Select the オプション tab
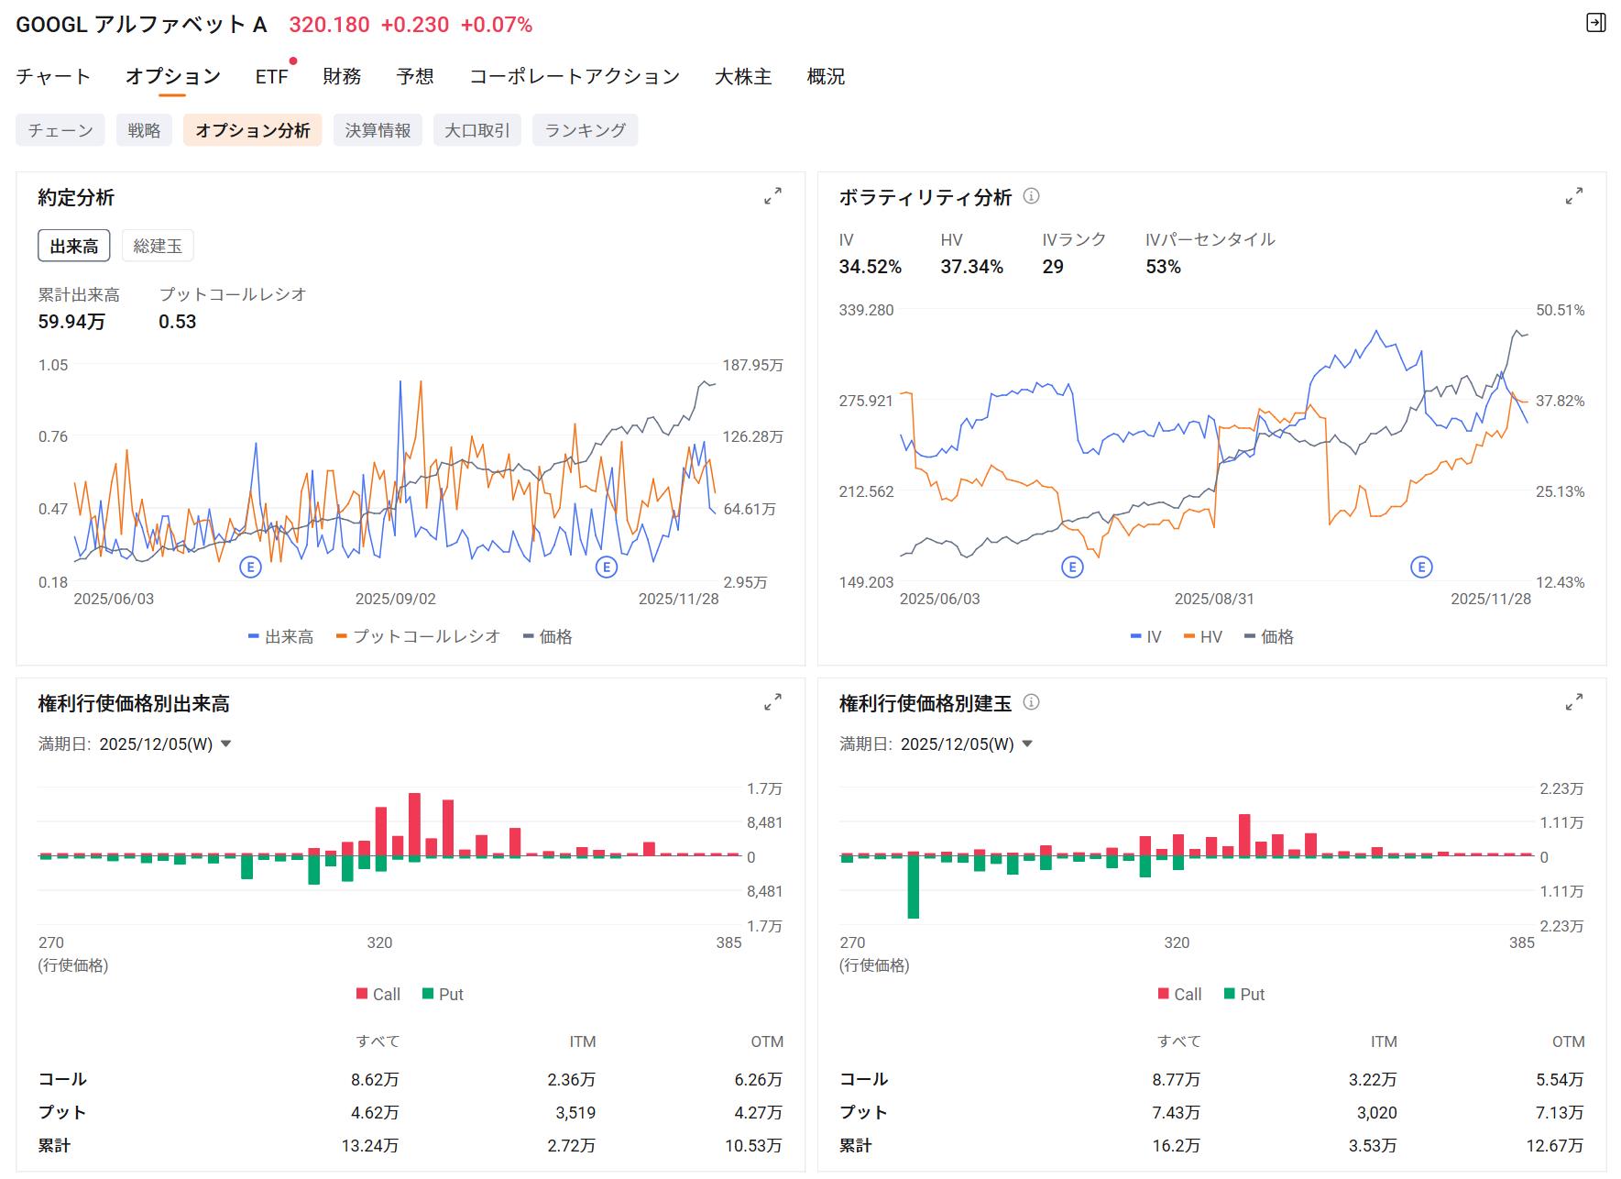 click(173, 76)
